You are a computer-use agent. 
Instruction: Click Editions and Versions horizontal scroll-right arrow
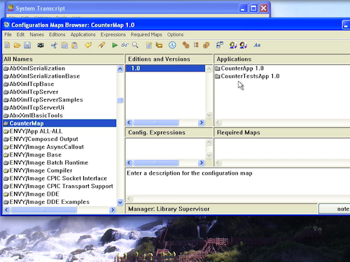coord(201,122)
